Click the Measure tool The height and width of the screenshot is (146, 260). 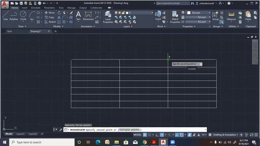[x=231, y=16]
